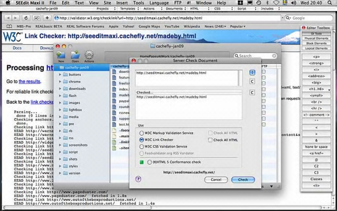Click the index file icon in file list

pyautogui.click(x=114, y=89)
